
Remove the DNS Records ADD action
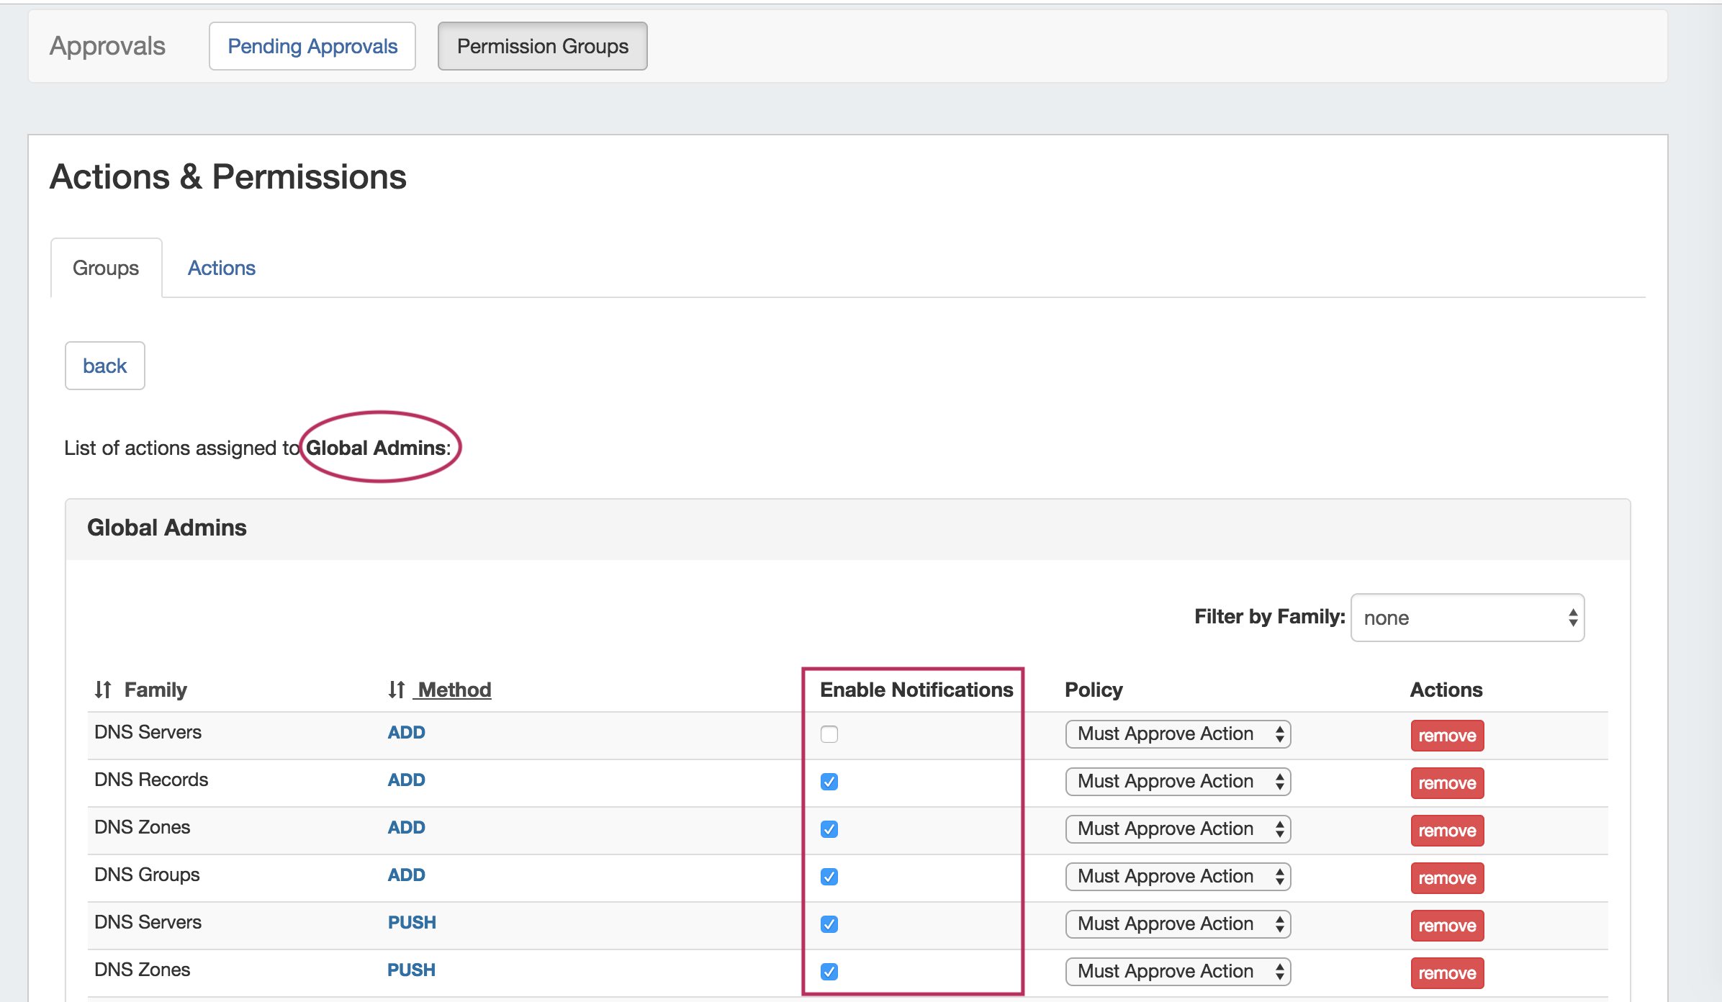[x=1446, y=783]
